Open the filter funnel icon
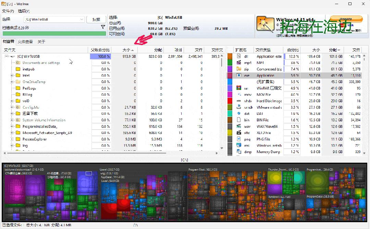 [103, 27]
